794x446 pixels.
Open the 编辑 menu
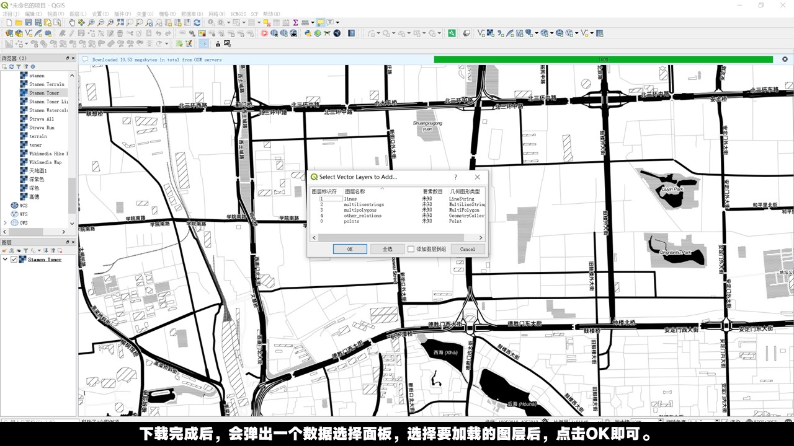pos(33,14)
